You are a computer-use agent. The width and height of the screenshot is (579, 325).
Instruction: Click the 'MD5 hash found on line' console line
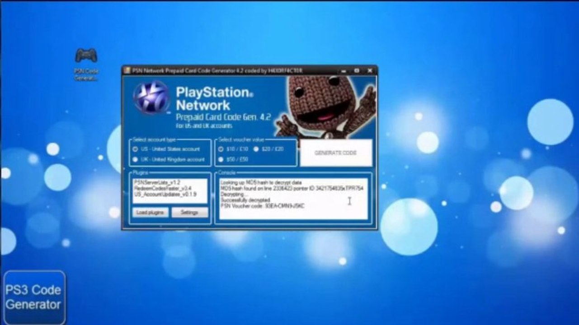[x=292, y=188]
